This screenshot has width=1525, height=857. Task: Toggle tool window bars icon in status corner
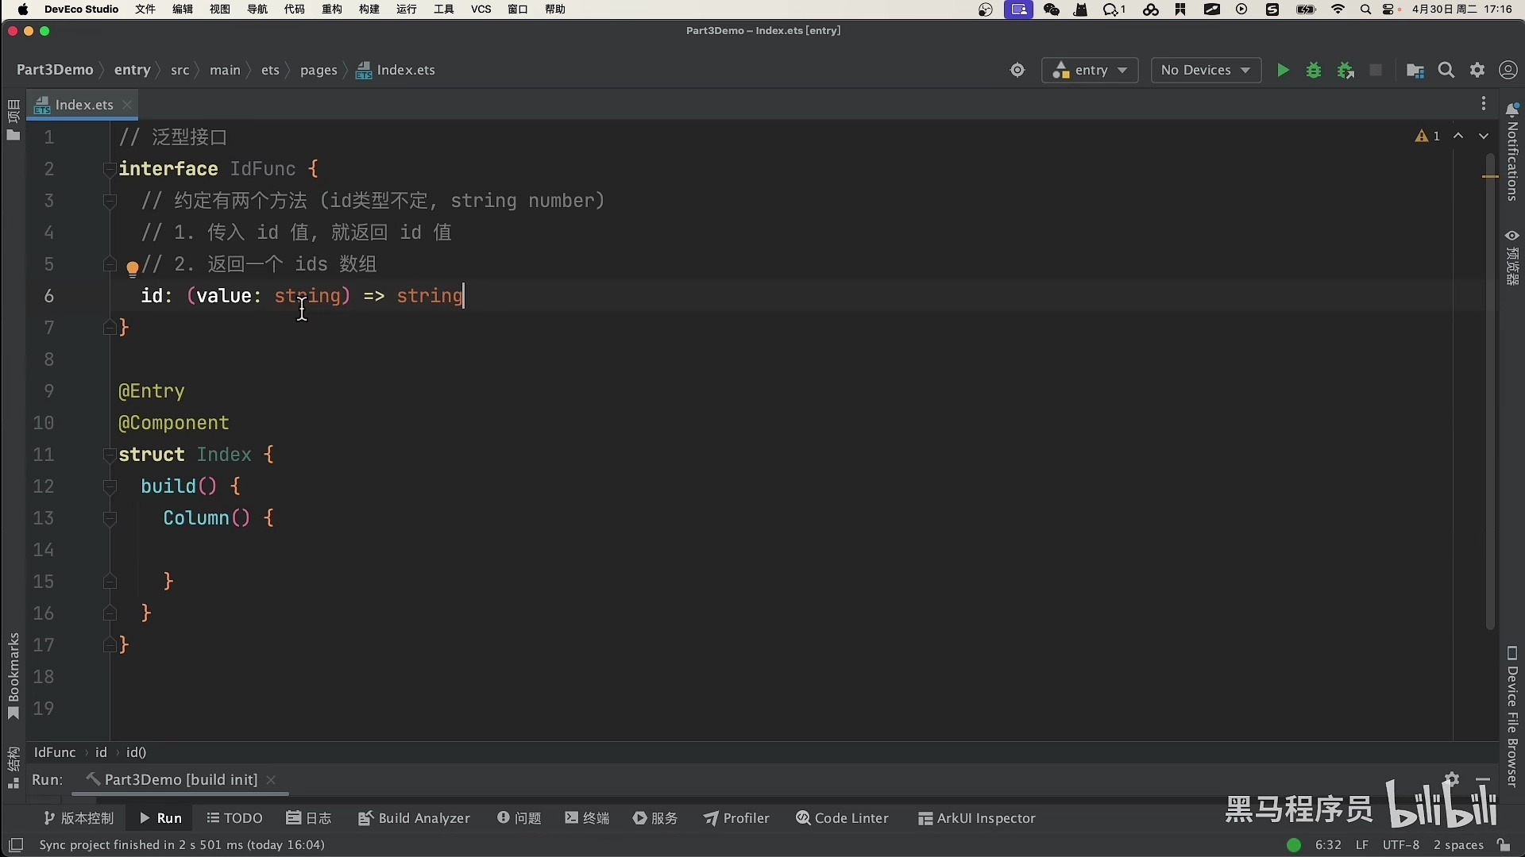pos(16,845)
